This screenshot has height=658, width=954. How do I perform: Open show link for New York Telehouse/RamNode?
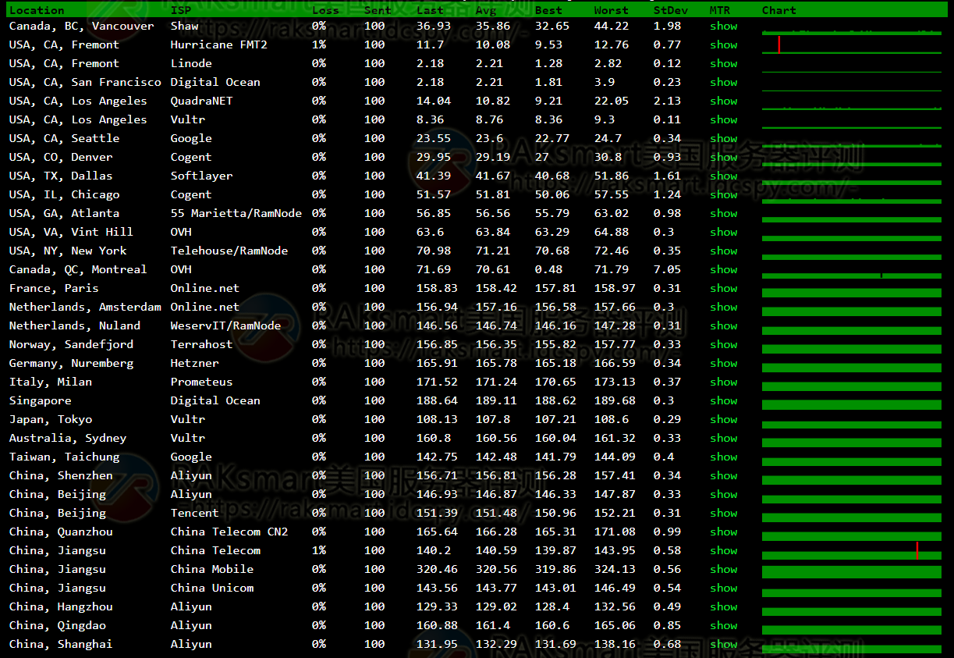[723, 251]
